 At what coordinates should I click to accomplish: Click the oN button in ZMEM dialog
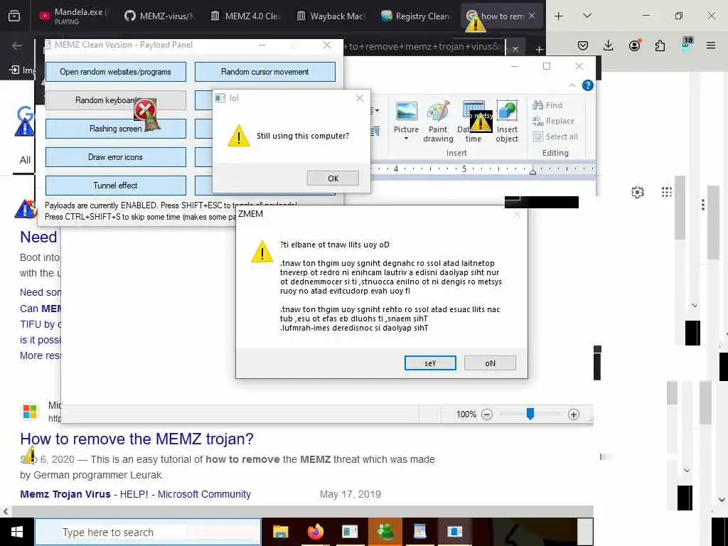[x=490, y=363]
